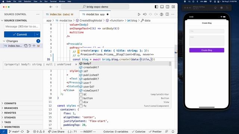Screen dimensions: 239x134
Task: Start Live Share session
Action: (56, 131)
